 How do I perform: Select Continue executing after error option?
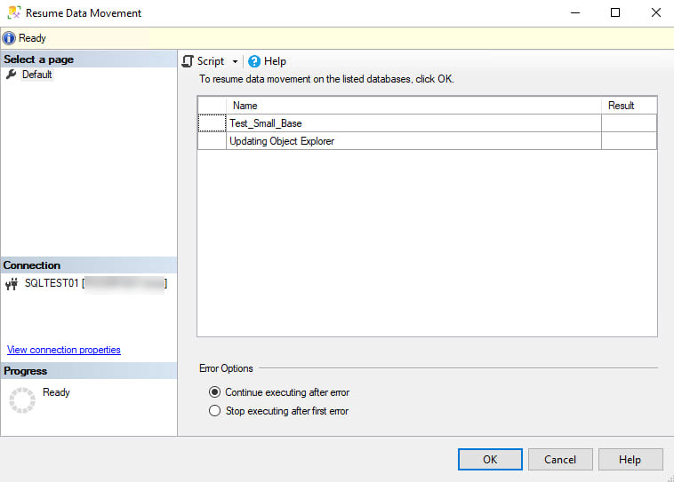point(214,392)
